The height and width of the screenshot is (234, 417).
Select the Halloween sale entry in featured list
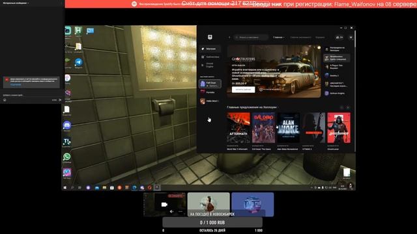(336, 49)
